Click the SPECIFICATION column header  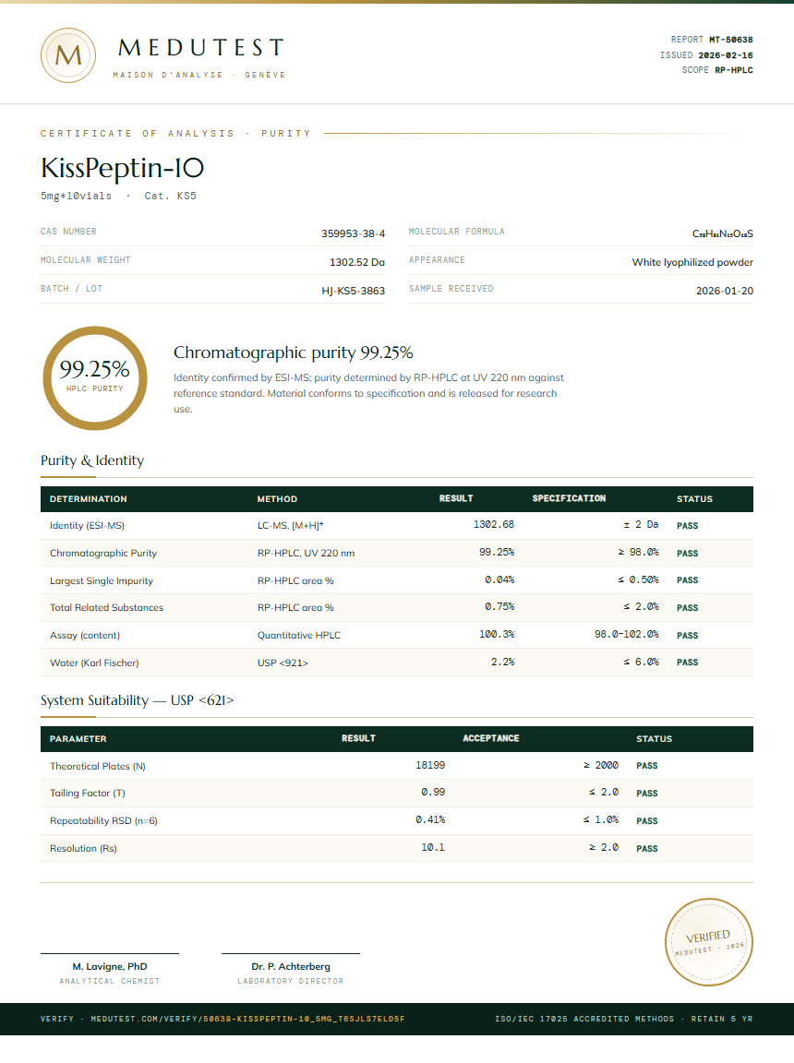coord(569,498)
